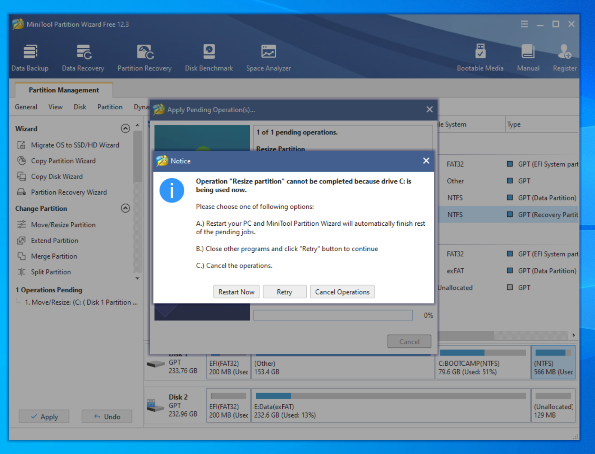The image size is (595, 454).
Task: Open the hamburger menu in title bar
Action: pyautogui.click(x=524, y=24)
